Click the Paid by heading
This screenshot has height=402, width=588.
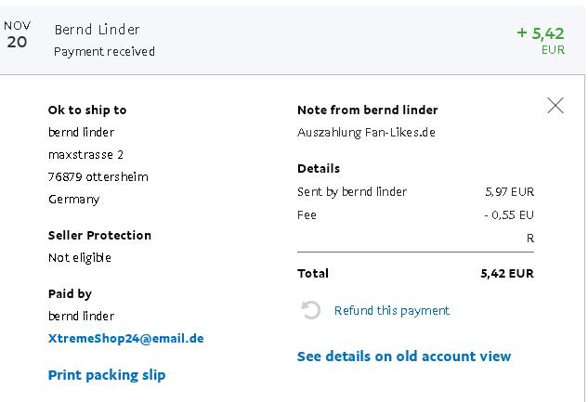[x=70, y=293]
